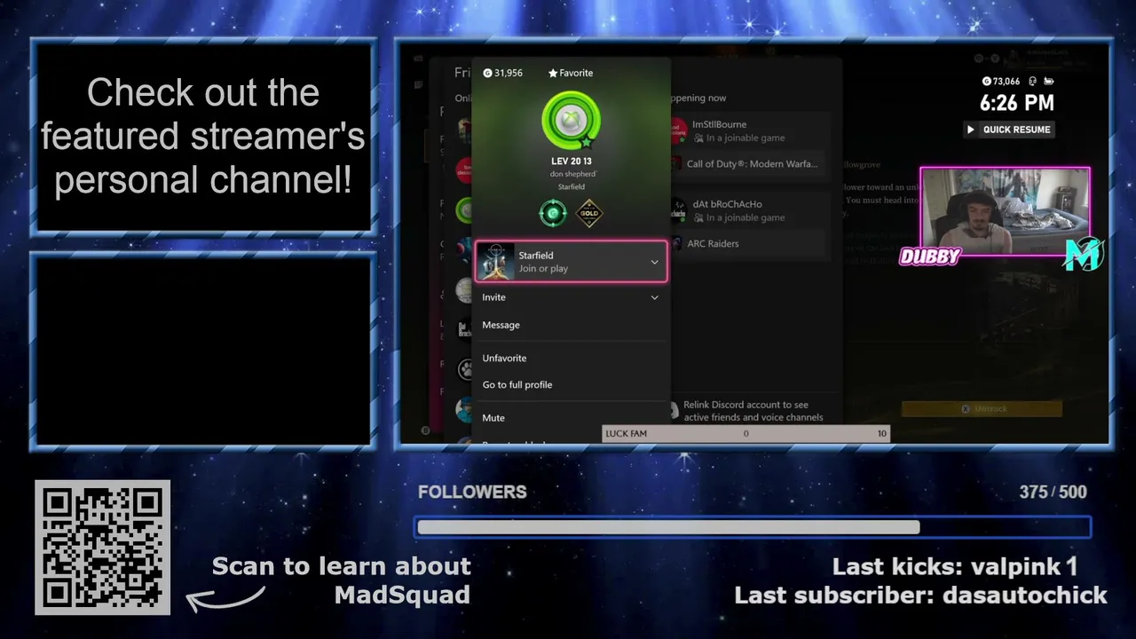
Task: Select the Invite menu entry
Action: pos(572,297)
